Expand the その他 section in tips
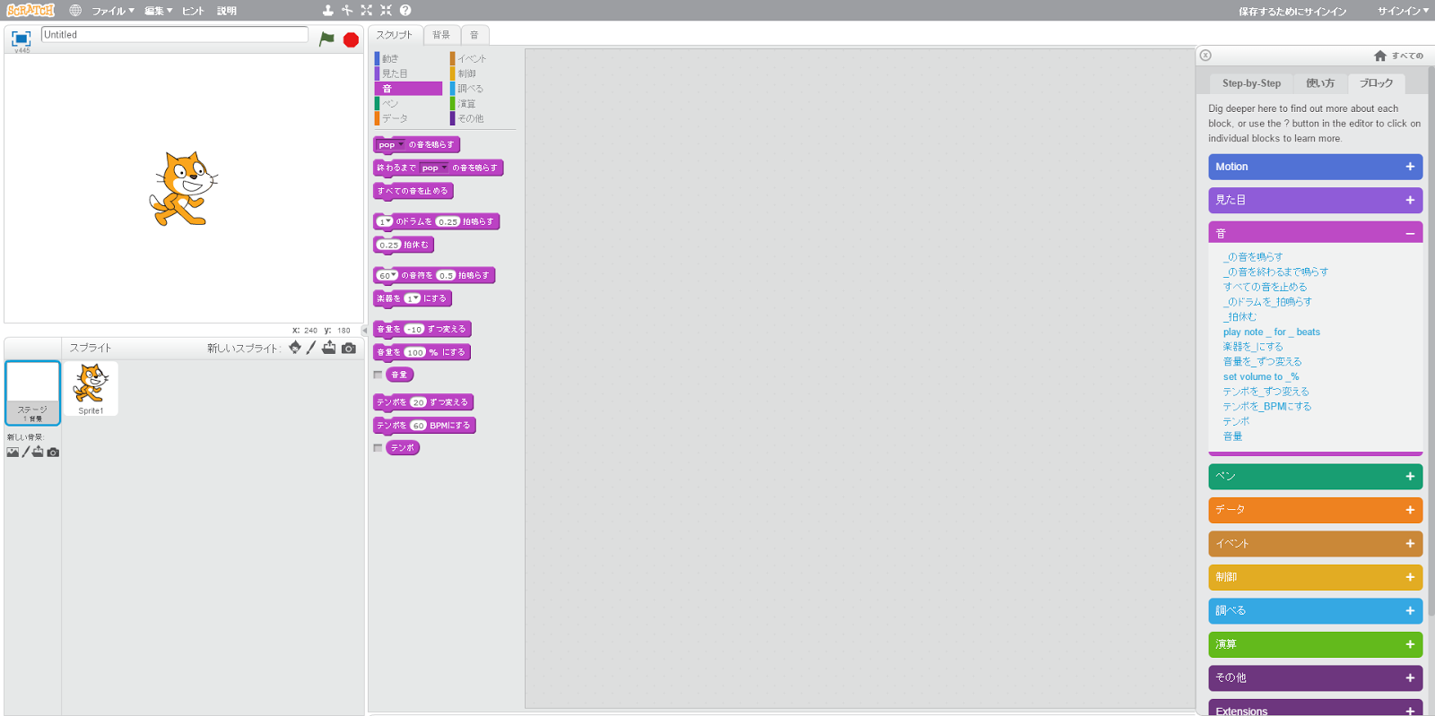The height and width of the screenshot is (716, 1435). [x=1316, y=678]
